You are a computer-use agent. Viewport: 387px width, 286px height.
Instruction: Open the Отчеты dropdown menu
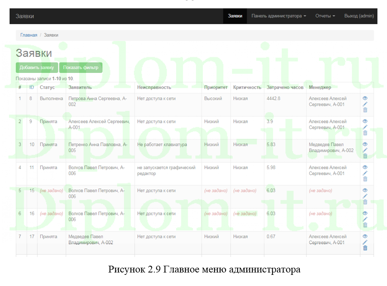[325, 16]
